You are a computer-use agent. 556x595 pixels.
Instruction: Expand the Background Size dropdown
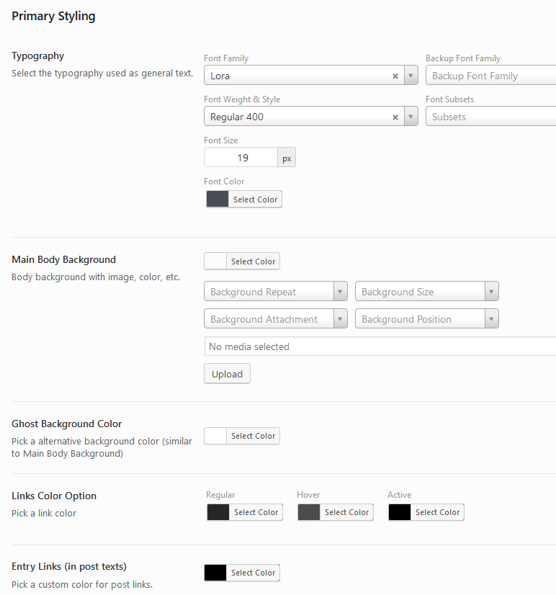point(426,292)
